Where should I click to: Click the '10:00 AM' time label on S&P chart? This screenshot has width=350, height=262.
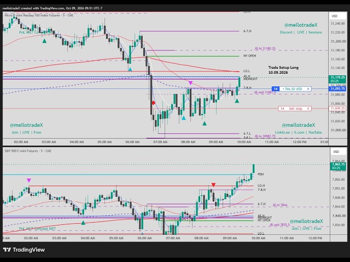coord(258,238)
